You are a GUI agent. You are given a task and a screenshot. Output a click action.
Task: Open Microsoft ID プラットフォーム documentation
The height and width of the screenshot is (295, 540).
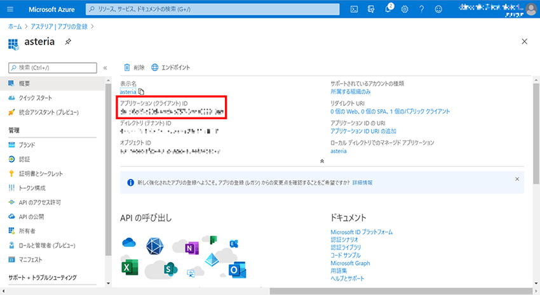pyautogui.click(x=361, y=232)
